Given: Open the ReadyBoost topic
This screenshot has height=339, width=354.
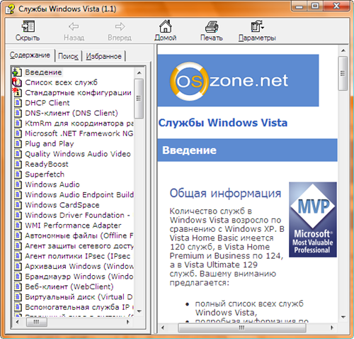Looking at the screenshot, I should (x=47, y=164).
